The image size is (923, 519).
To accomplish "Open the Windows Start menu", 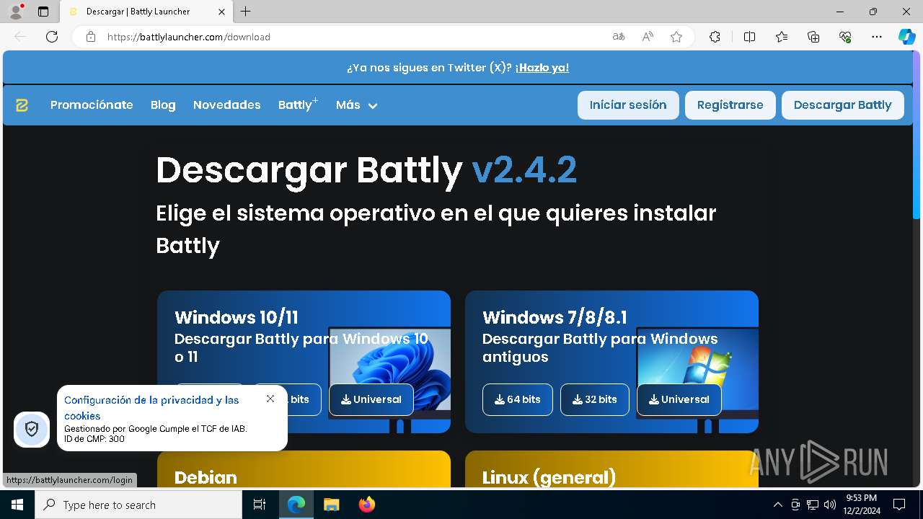I will 17,505.
